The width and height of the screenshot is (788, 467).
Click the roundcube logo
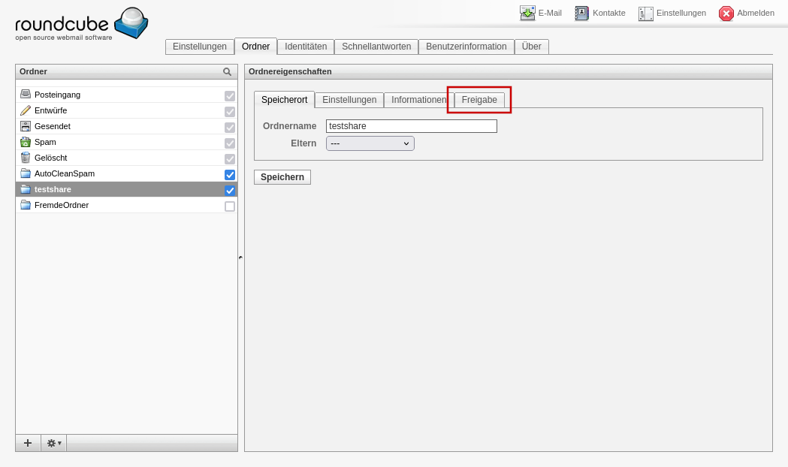[81, 24]
